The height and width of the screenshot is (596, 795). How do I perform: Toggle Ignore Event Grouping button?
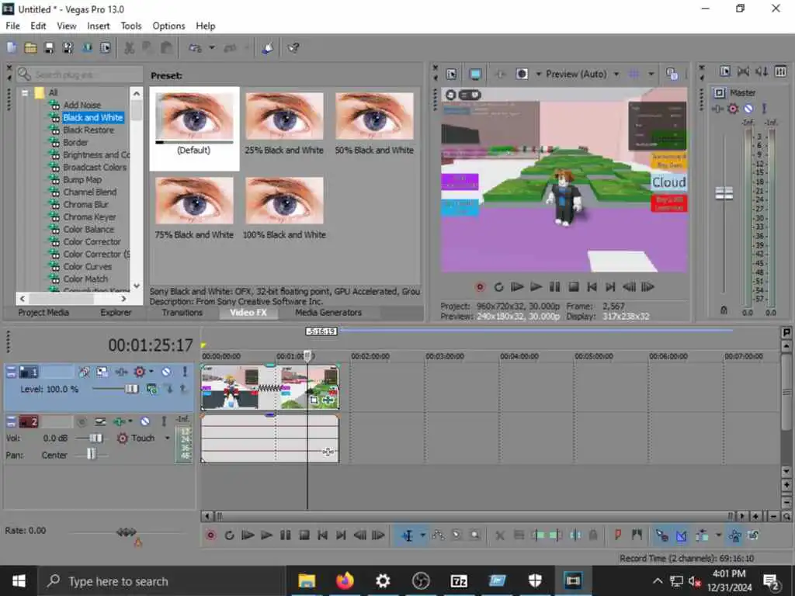coord(753,535)
